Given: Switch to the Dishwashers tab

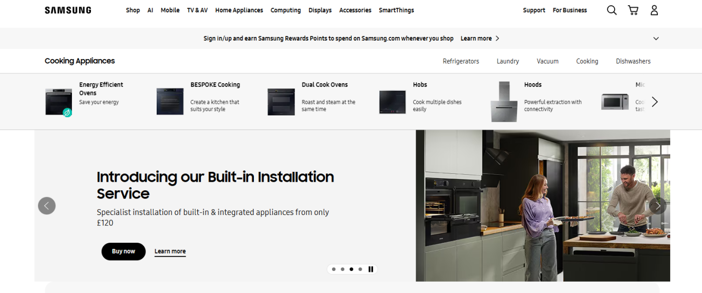Looking at the screenshot, I should [633, 61].
